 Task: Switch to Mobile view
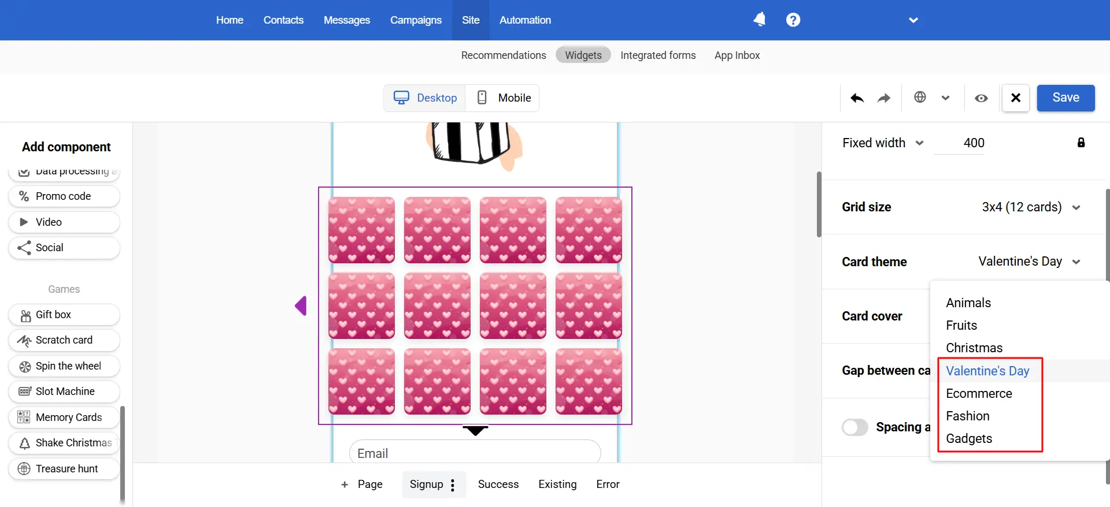coord(503,98)
